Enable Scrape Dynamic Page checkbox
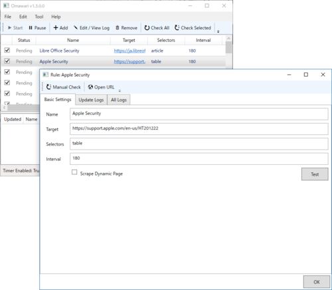Viewport: 332px width, 290px height. [74, 172]
